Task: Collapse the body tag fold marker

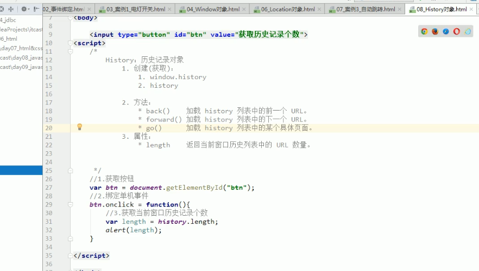Action: tap(70, 18)
